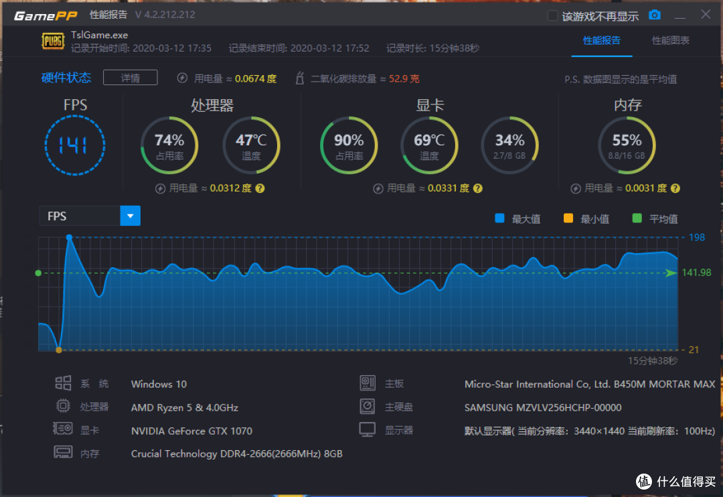Click the carbon dioxide emission icon
Viewport: 723px width, 497px height.
(300, 78)
